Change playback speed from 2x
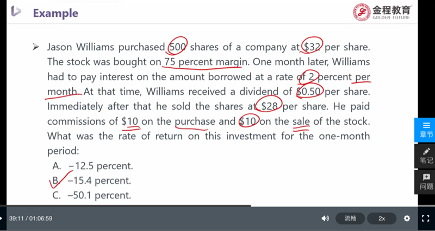 (382, 218)
